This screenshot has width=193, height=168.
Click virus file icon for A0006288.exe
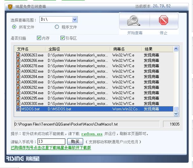pos(18,82)
